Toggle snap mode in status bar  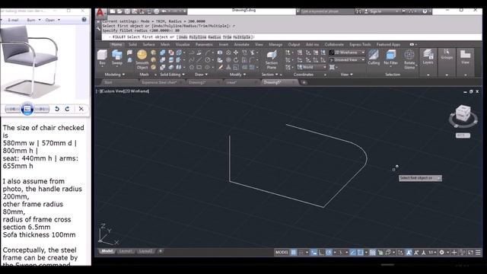coord(301,252)
